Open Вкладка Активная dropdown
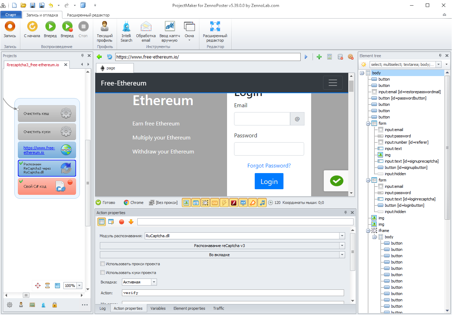Screen dimensions: 452x315 pos(154,282)
